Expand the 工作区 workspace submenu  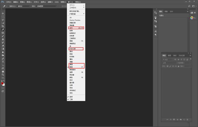[x=76, y=7]
